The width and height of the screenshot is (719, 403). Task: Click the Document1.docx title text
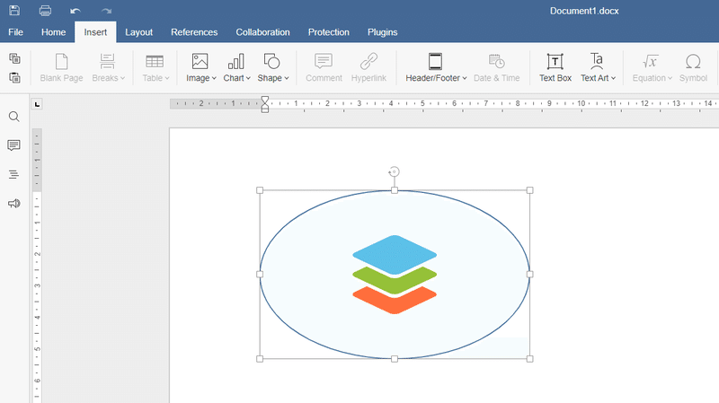584,11
